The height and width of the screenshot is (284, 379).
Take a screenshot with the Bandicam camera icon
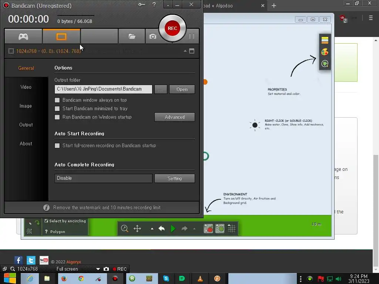[x=152, y=37]
